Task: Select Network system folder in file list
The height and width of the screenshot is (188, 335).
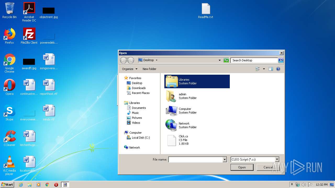Action: pyautogui.click(x=197, y=125)
